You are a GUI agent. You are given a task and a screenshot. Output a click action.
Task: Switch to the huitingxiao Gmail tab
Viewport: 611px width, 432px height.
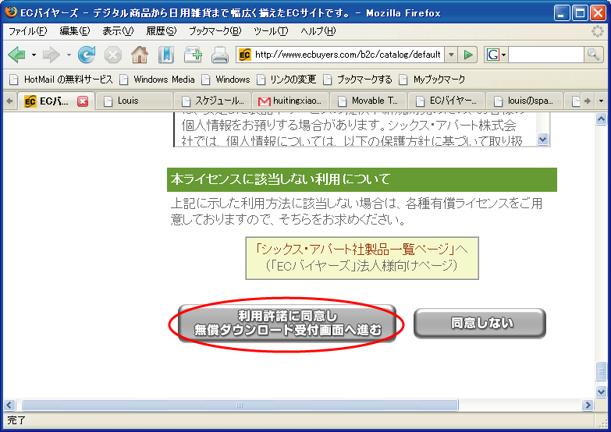coord(291,101)
